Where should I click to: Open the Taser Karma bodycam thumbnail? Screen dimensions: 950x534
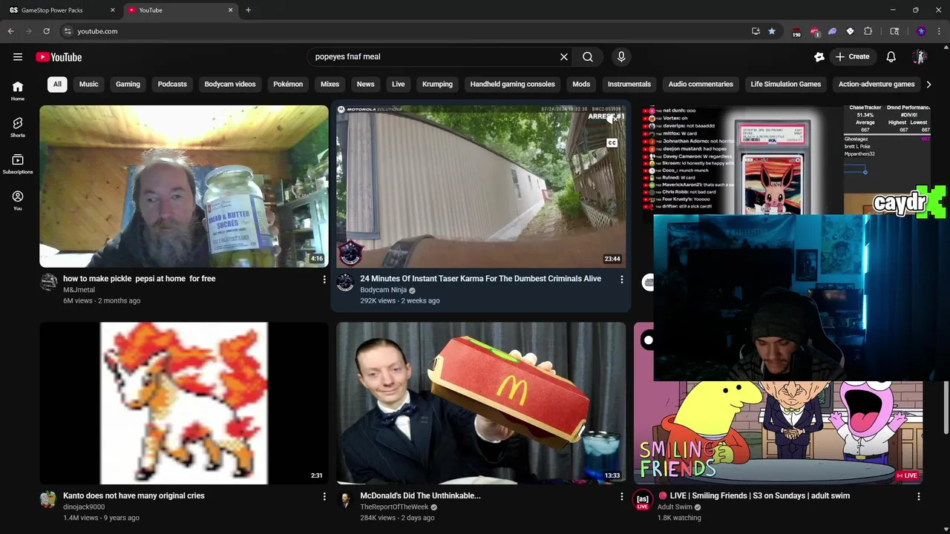pyautogui.click(x=481, y=186)
